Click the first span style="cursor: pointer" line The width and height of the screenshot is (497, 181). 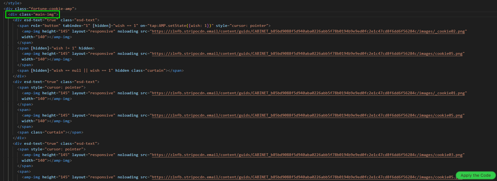(x=51, y=88)
